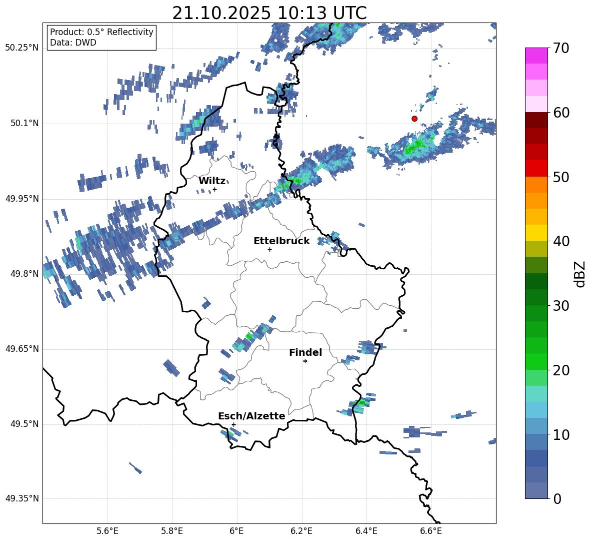Viewport: 592px width, 541px height.
Task: Click the 0 tick on the colorbar
Action: tap(557, 498)
